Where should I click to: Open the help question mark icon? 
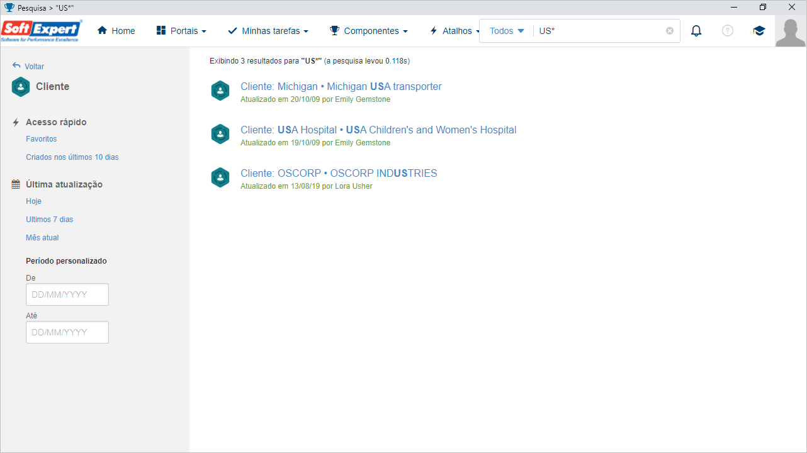[728, 31]
